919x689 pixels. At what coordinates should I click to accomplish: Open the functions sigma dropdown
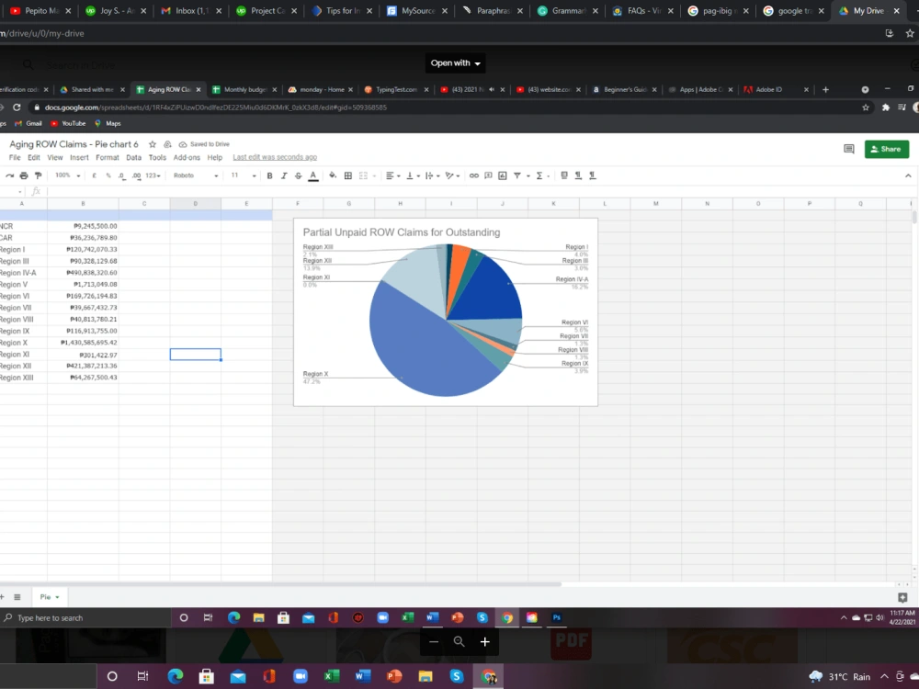(542, 175)
